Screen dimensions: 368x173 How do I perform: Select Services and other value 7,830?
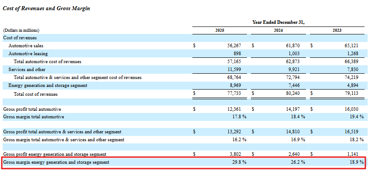tap(353, 70)
